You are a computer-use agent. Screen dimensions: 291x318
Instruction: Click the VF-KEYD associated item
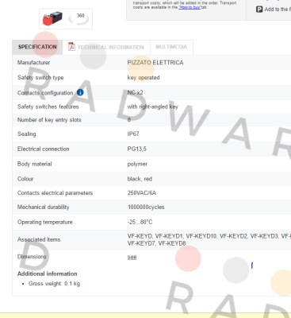pos(140,236)
